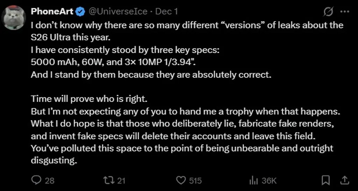The width and height of the screenshot is (358, 191).
Task: Open the three-dot more options menu
Action: 345,12
